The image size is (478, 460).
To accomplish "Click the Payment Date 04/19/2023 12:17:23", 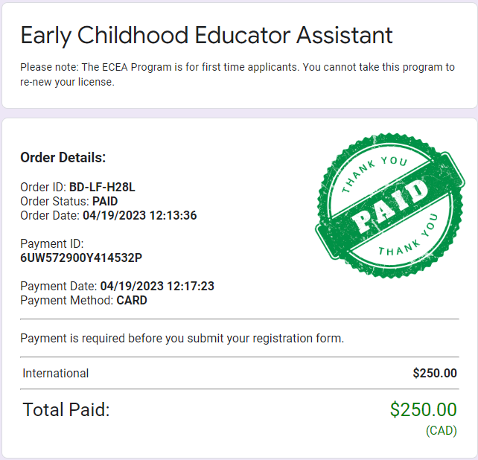I will (157, 286).
